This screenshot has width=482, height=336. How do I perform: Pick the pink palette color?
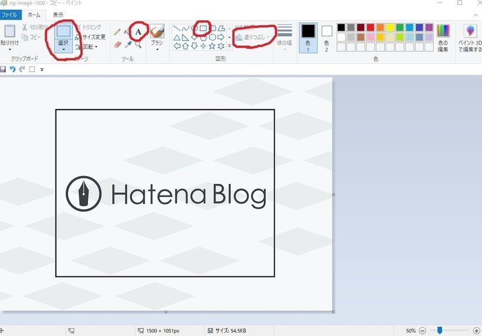[370, 37]
